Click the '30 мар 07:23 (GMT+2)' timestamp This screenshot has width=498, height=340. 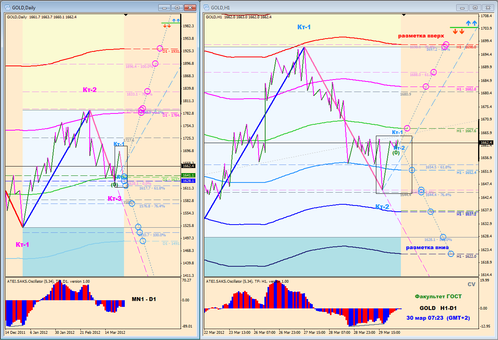[x=438, y=318]
